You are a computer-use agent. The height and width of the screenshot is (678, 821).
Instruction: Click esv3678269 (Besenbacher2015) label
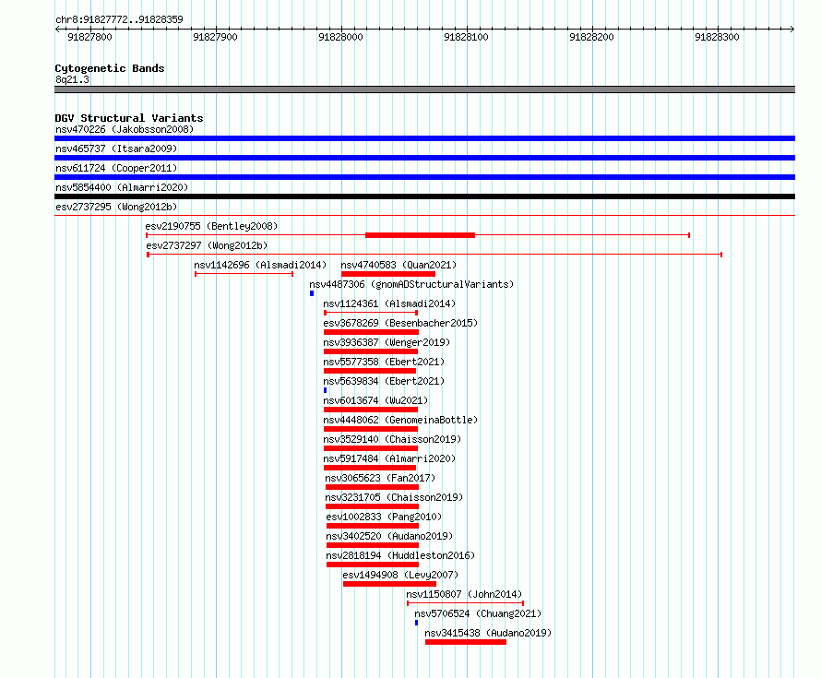(x=400, y=323)
